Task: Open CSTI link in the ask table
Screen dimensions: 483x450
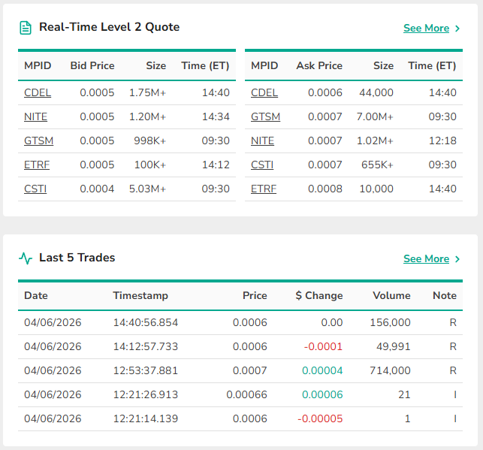Action: [262, 165]
